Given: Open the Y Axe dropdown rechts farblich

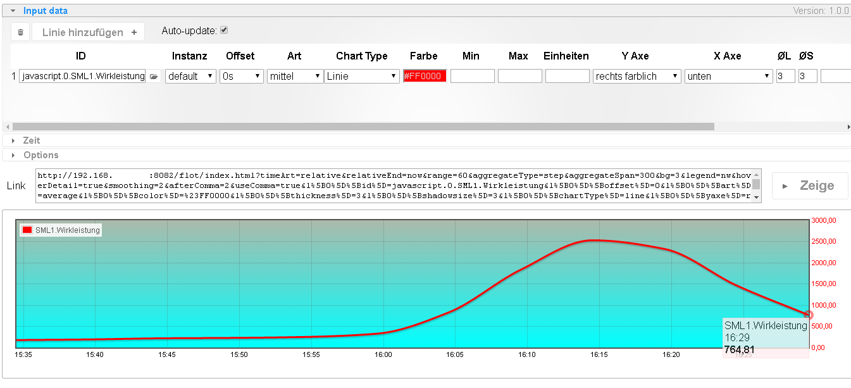Looking at the screenshot, I should (637, 77).
